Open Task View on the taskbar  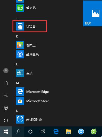43,132
